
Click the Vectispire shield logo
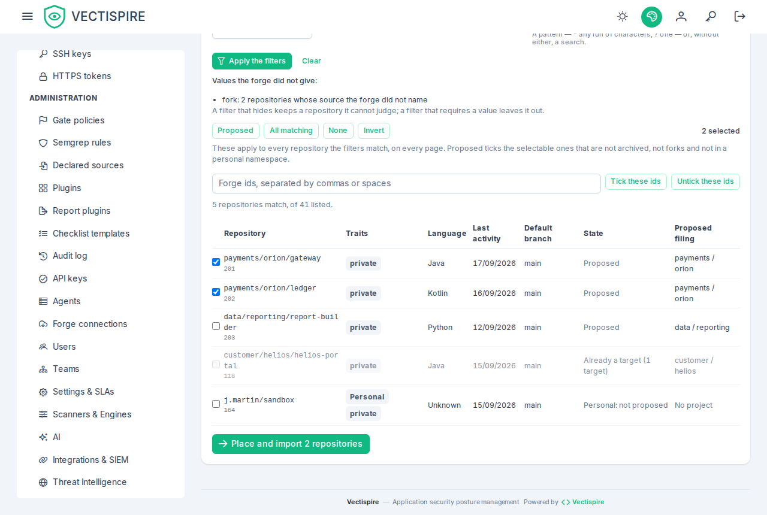(x=55, y=17)
